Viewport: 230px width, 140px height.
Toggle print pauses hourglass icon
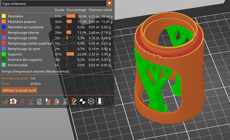[x=65, y=102]
